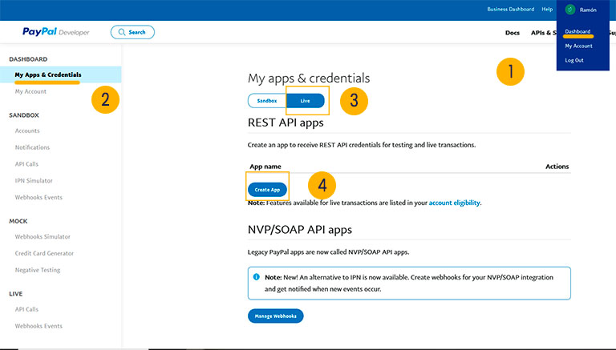The image size is (616, 350).
Task: Open the APIs & SDKs menu item
Action: click(x=544, y=33)
